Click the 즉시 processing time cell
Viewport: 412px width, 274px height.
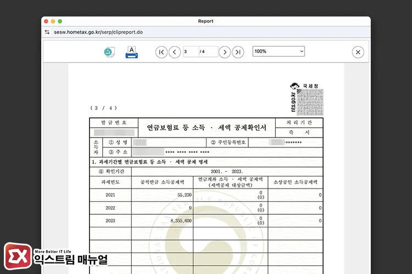pyautogui.click(x=299, y=133)
